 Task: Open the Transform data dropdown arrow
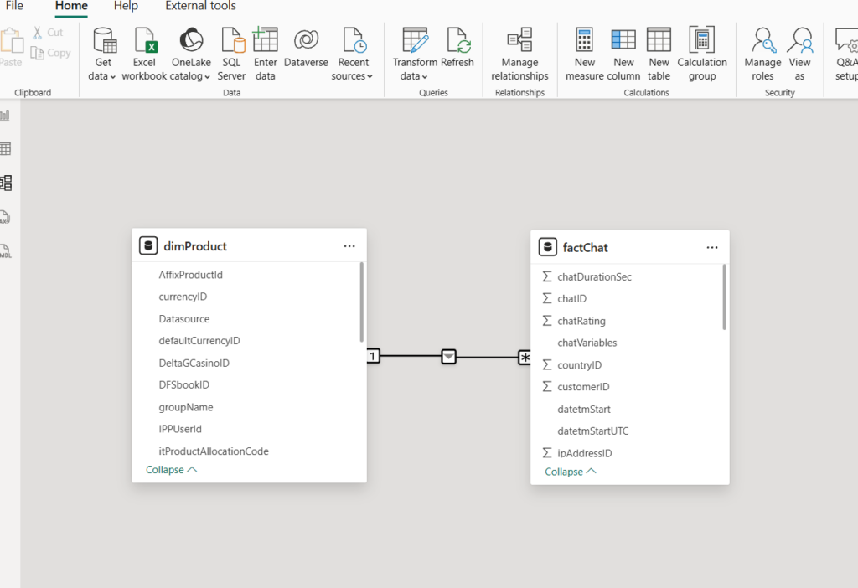click(x=425, y=77)
